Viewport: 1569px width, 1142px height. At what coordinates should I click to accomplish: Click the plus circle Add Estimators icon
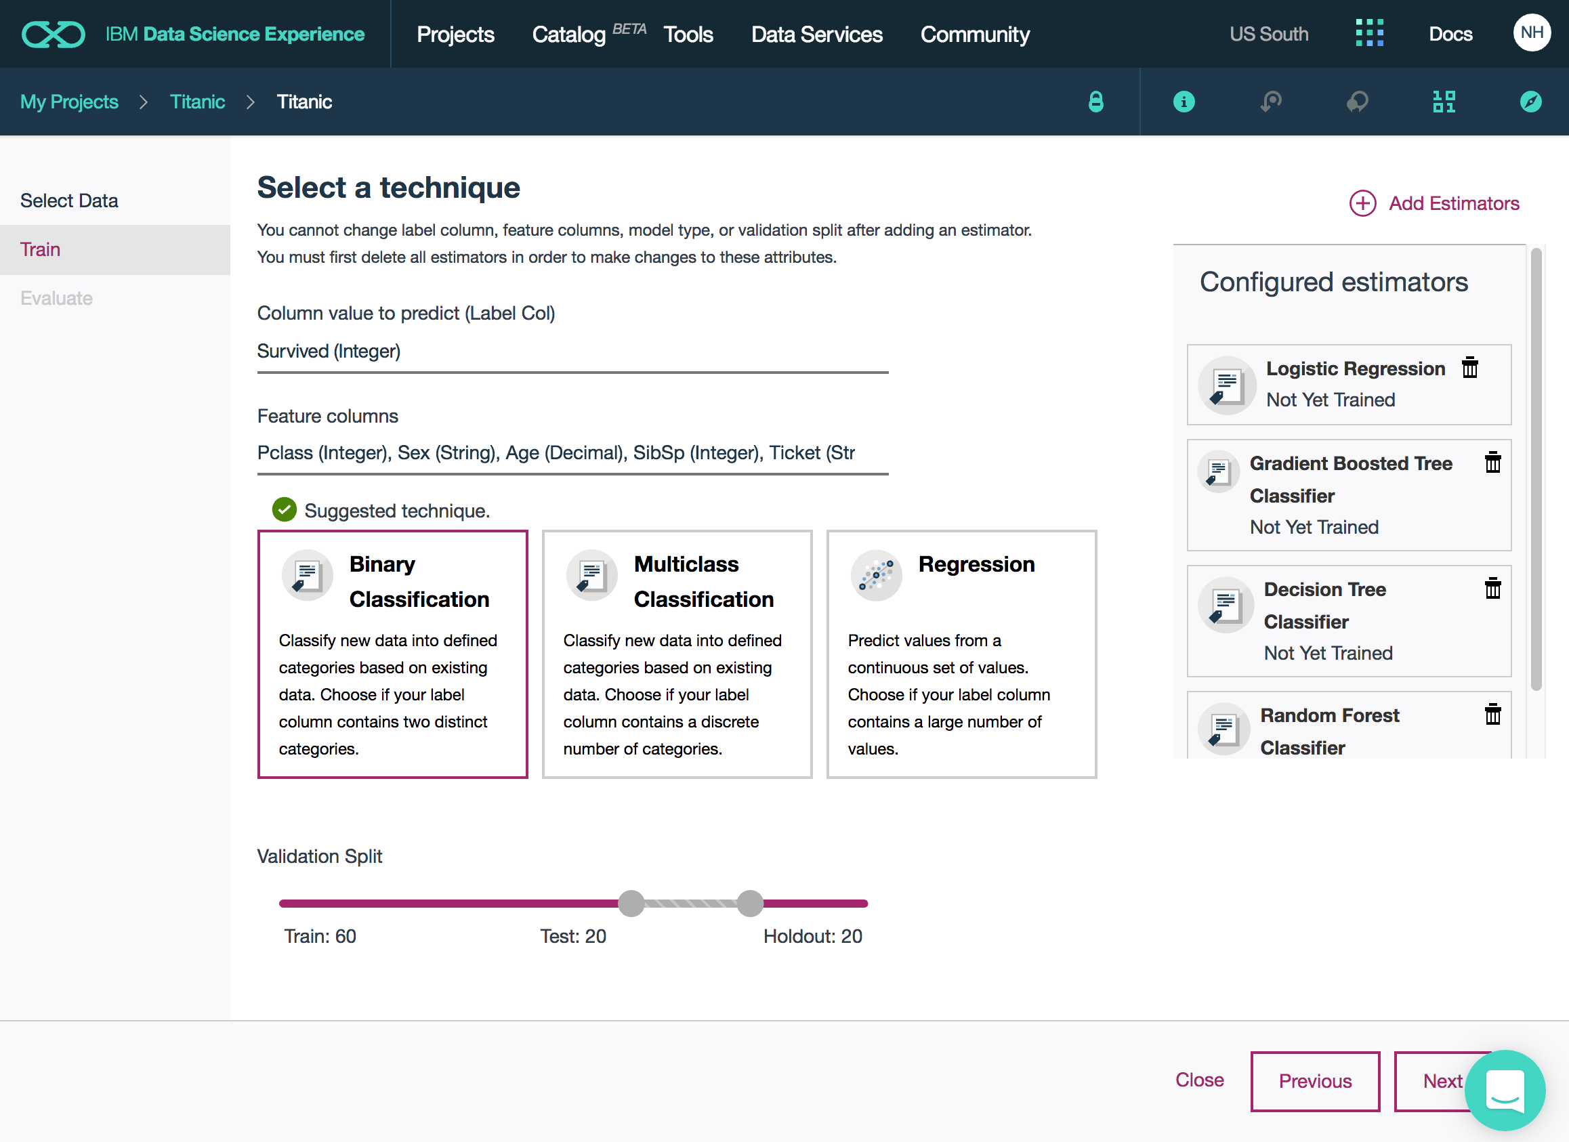pyautogui.click(x=1362, y=203)
